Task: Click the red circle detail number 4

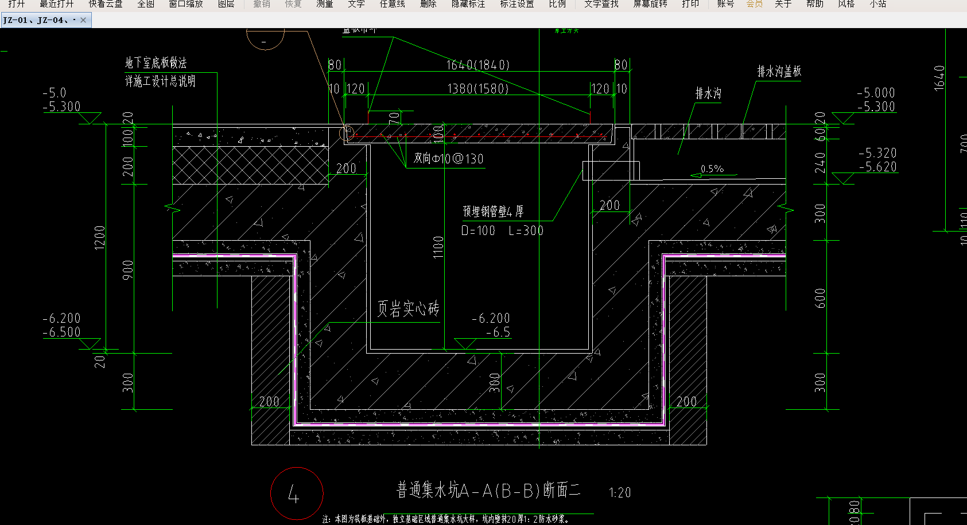Action: tap(297, 493)
